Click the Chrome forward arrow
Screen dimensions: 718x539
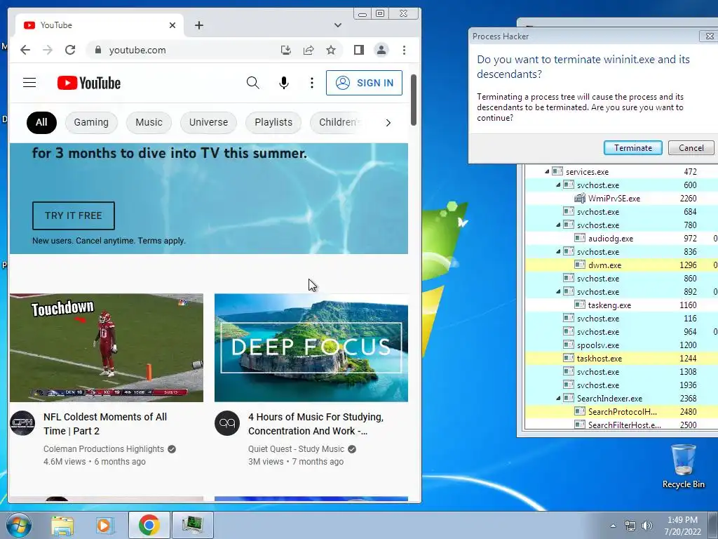point(48,50)
